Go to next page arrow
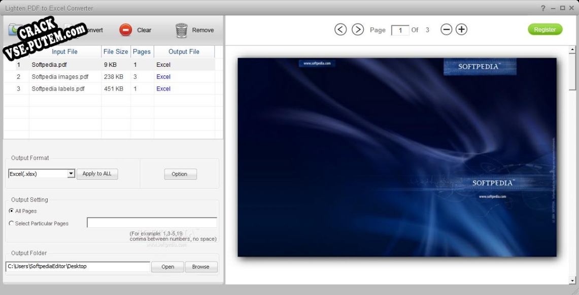579x295 pixels. pyautogui.click(x=357, y=29)
